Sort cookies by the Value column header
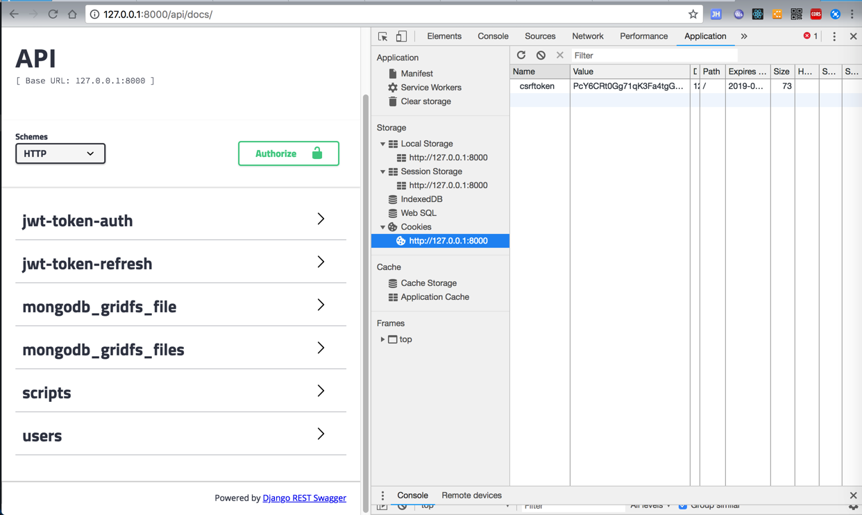The width and height of the screenshot is (862, 515). (x=630, y=71)
